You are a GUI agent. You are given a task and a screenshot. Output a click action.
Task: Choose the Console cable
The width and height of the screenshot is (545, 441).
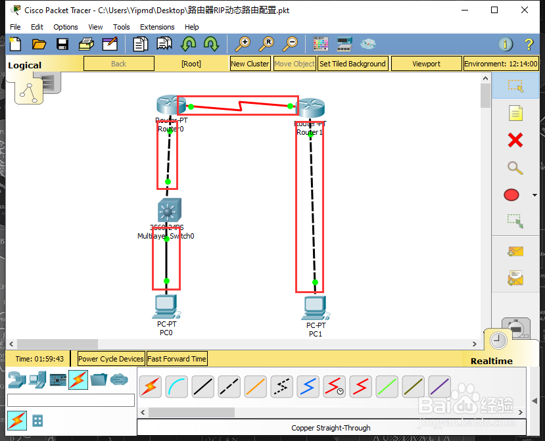(x=177, y=386)
